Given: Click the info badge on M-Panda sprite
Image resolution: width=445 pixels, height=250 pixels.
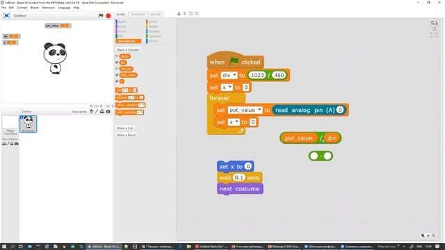Looking at the screenshot, I should click(x=22, y=117).
